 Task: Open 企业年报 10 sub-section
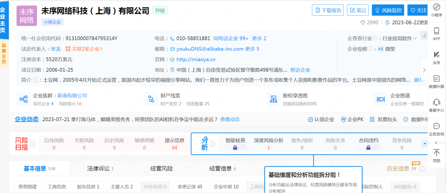click(x=226, y=187)
